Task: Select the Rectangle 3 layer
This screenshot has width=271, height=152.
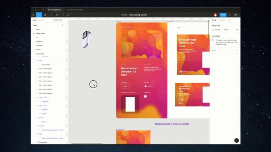Action: 43,142
